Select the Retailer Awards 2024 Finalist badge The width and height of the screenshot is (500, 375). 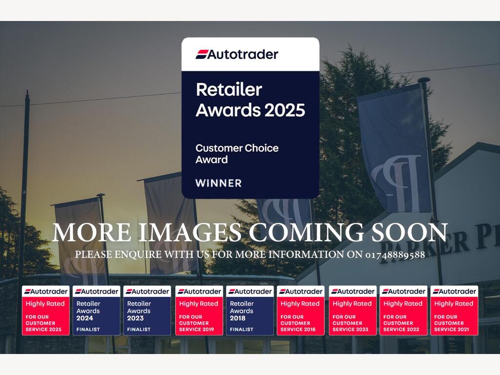point(96,310)
